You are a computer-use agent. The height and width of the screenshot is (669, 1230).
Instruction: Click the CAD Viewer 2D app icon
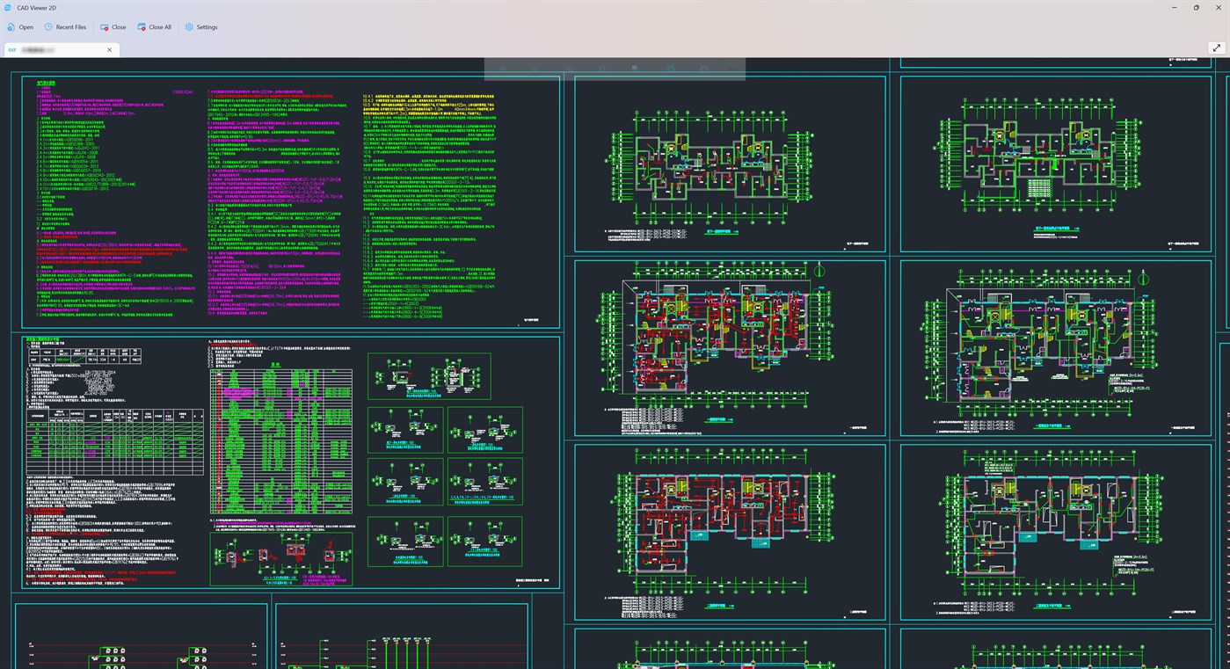9,7
